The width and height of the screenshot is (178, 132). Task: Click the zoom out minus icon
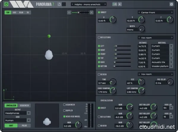pyautogui.click(x=69, y=12)
